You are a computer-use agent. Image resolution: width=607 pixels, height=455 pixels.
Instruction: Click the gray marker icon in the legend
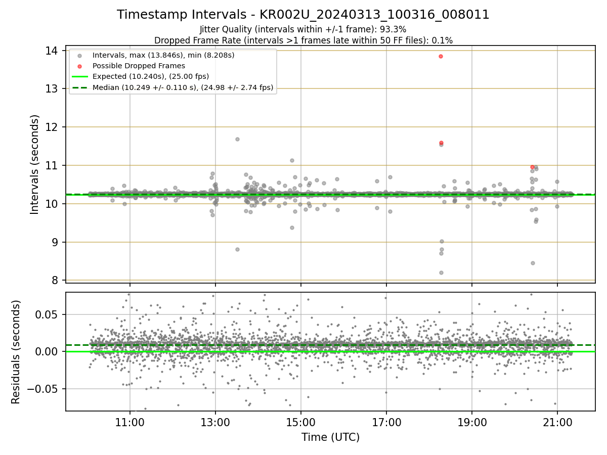pyautogui.click(x=79, y=55)
